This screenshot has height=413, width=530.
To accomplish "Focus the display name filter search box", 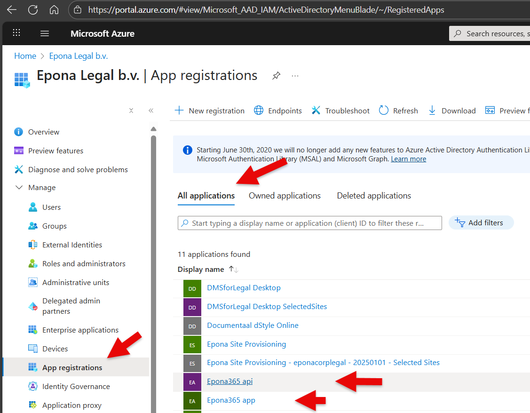I will pos(309,223).
